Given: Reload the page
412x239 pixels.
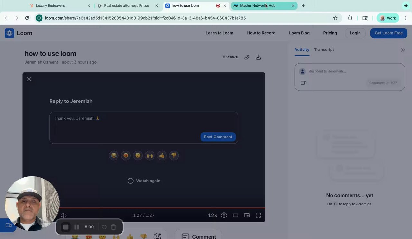Looking at the screenshot, I should (27, 18).
